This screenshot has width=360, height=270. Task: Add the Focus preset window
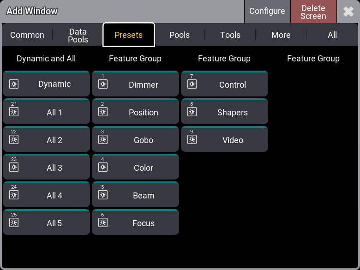[x=135, y=222]
